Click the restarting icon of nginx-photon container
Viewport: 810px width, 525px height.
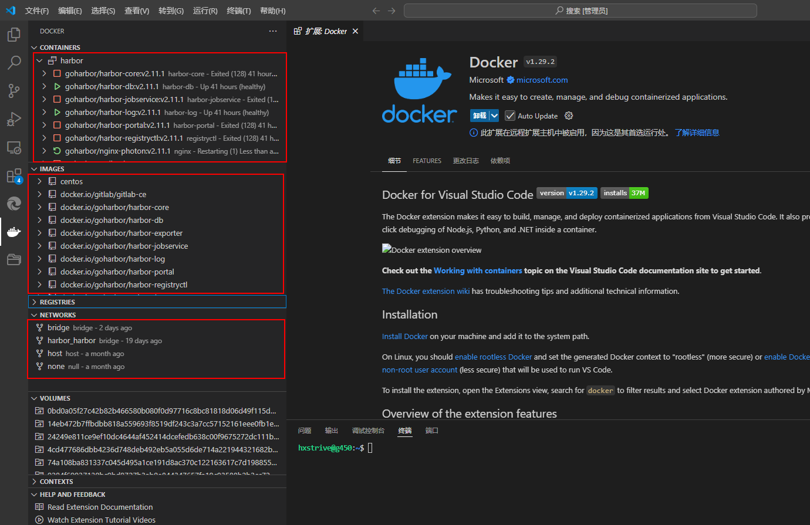pyautogui.click(x=57, y=151)
